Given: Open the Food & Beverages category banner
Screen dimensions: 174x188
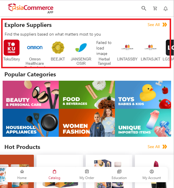Looking at the screenshot, I should [87, 95].
